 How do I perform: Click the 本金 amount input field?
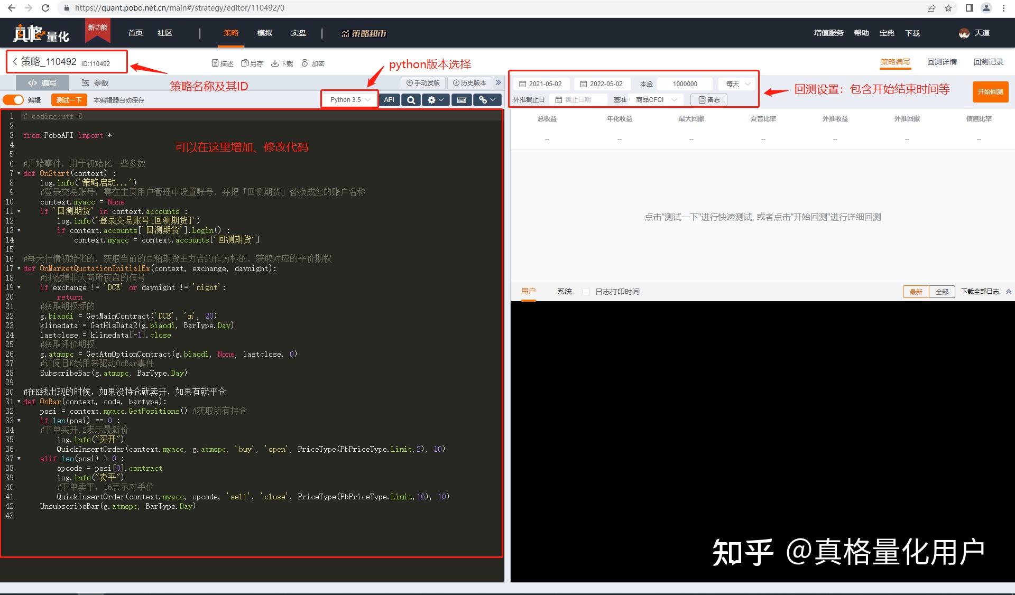pos(685,83)
